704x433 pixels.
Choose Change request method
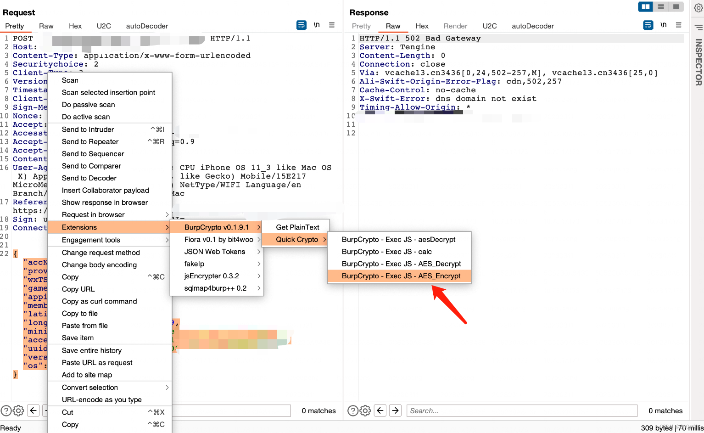(x=110, y=253)
